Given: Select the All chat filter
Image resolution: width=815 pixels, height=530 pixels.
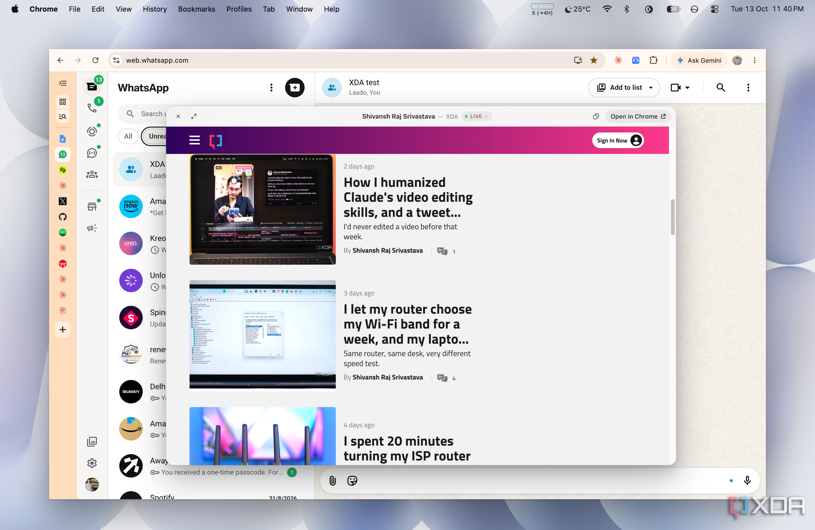Looking at the screenshot, I should tap(128, 136).
